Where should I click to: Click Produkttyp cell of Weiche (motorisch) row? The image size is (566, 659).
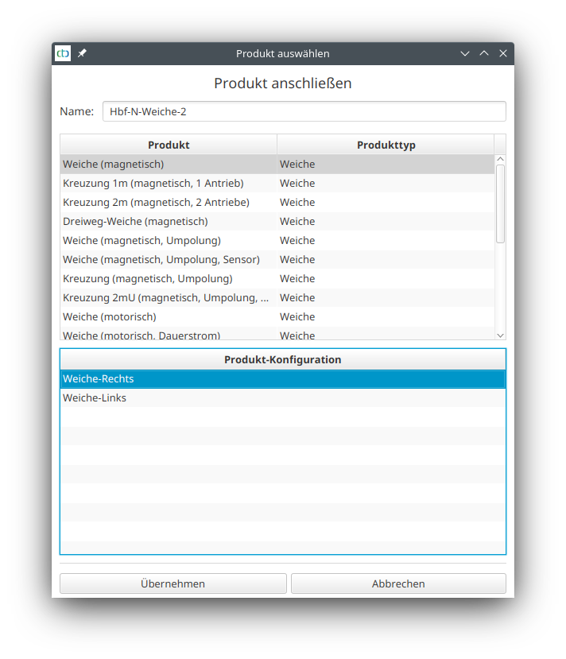click(x=386, y=317)
